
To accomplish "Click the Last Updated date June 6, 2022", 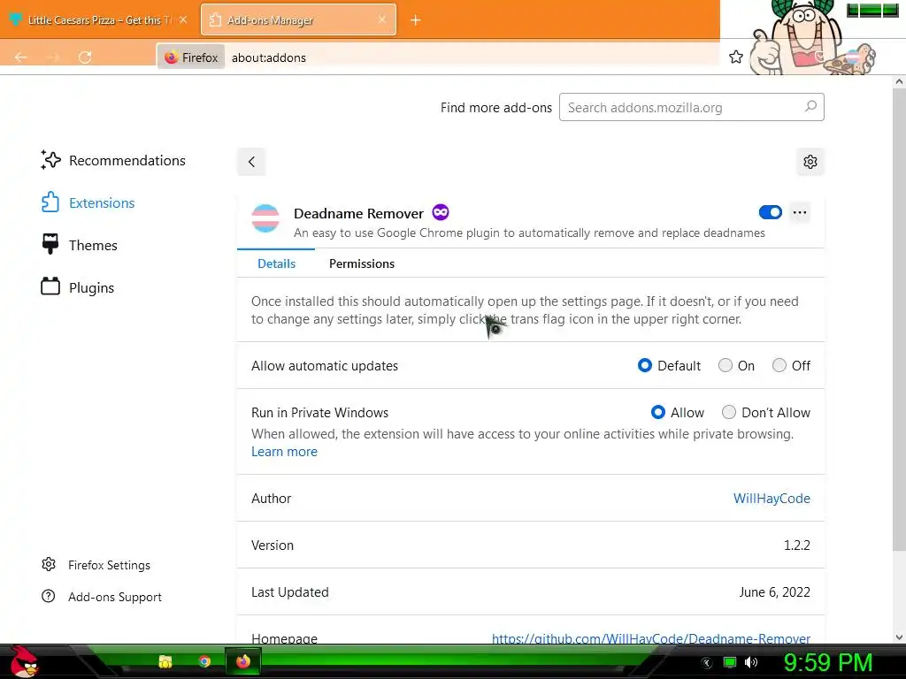I will click(774, 591).
